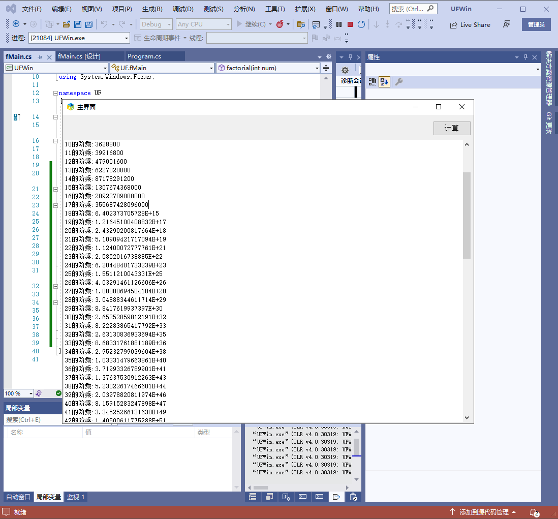
Task: Click 继续(C) continue button
Action: coord(251,24)
